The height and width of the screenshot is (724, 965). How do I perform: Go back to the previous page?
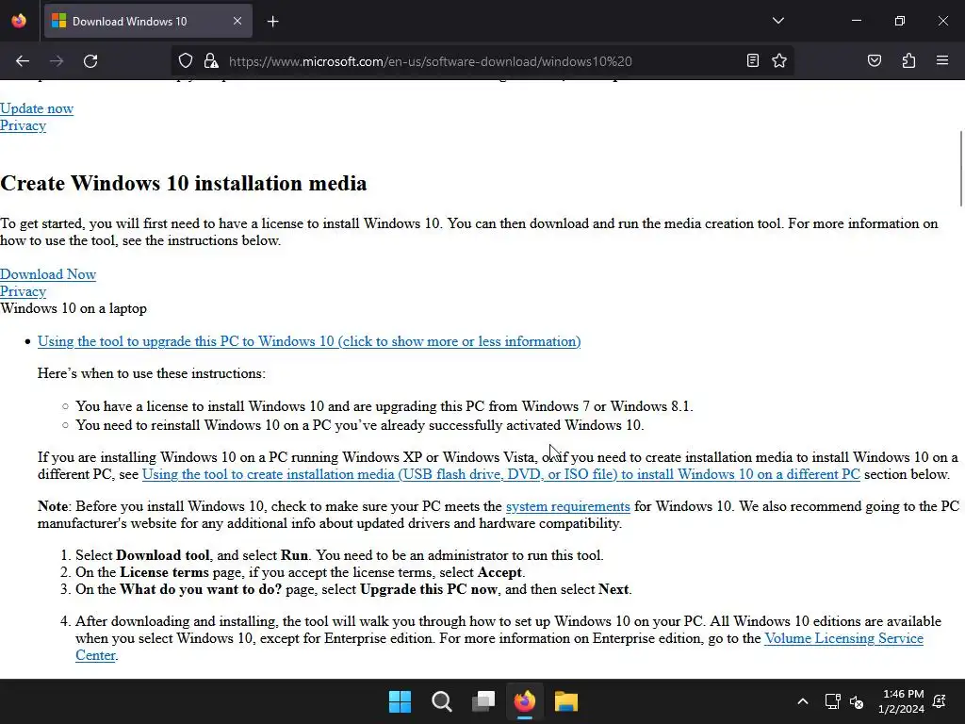coord(23,61)
